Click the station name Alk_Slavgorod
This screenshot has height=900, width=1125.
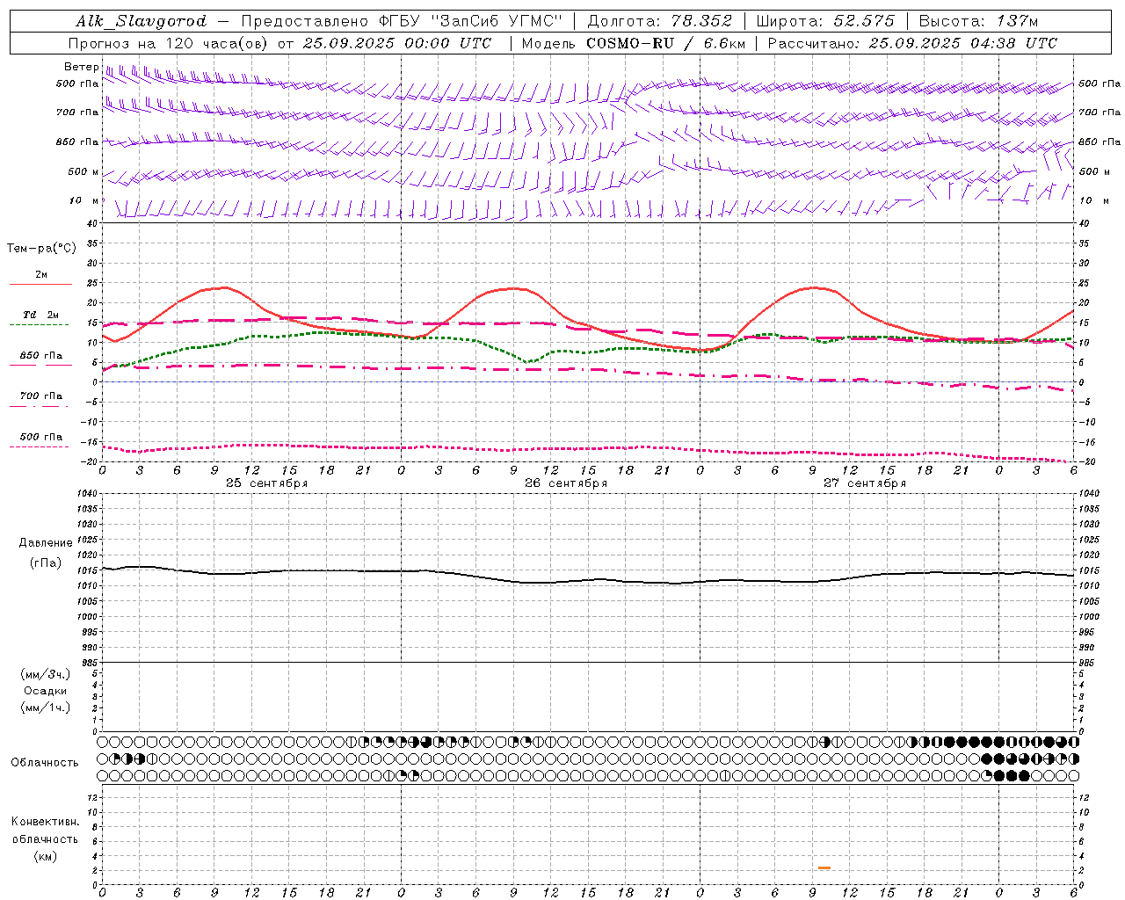[x=142, y=21]
